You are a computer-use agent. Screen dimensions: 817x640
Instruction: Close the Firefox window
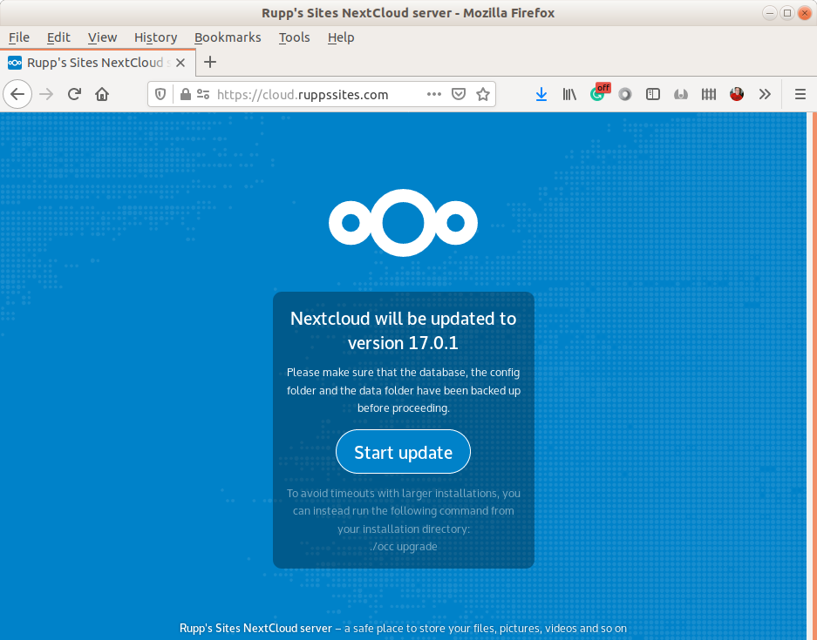(805, 13)
